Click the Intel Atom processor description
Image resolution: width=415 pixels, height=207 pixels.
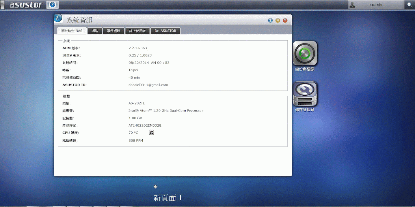click(166, 111)
